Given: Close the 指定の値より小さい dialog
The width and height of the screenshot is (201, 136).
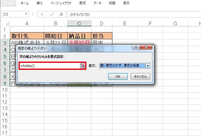Looking at the screenshot, I should pos(147,47).
